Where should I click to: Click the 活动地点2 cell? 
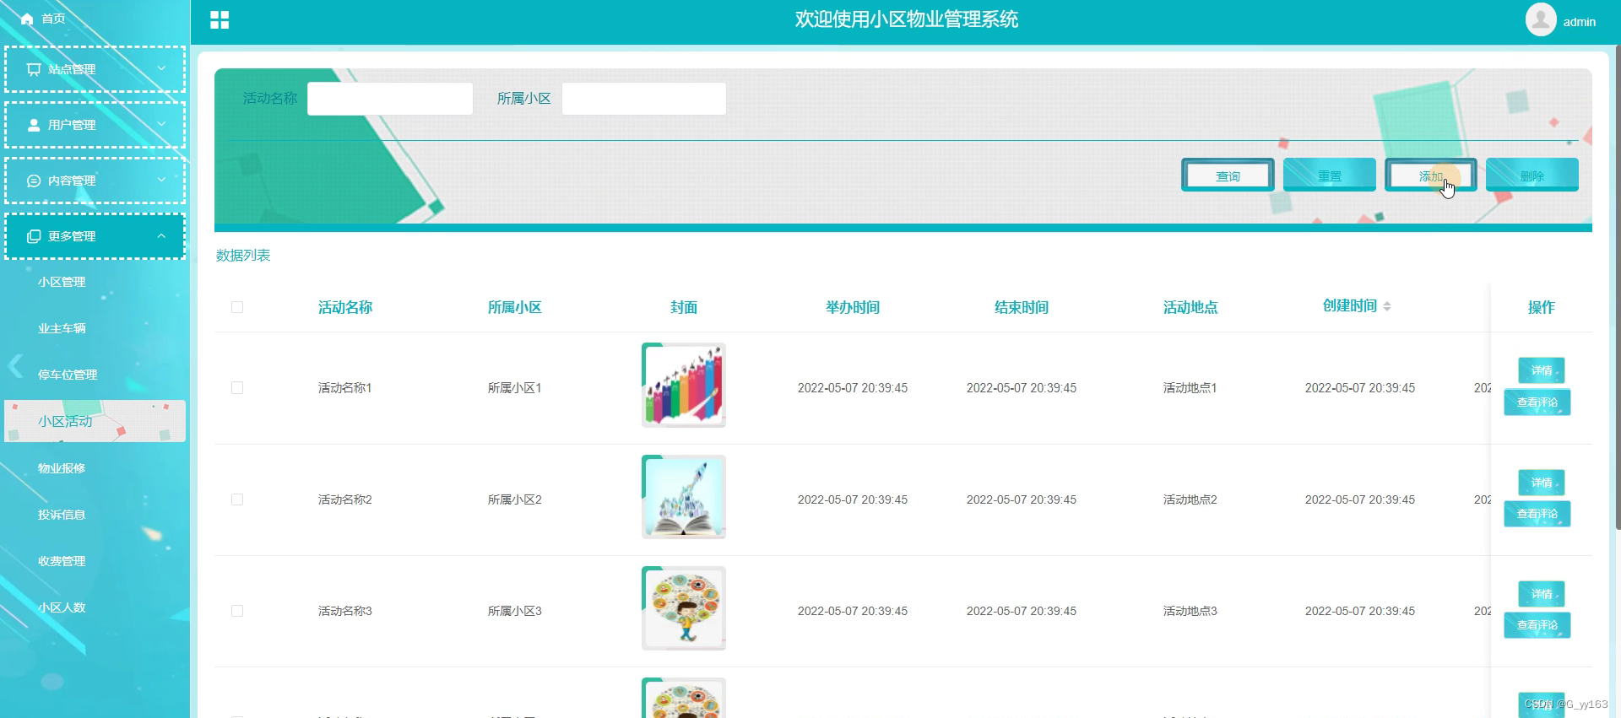(1190, 499)
